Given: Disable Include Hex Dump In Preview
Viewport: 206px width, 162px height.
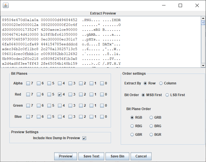Looking at the screenshot, I should click(x=84, y=138).
